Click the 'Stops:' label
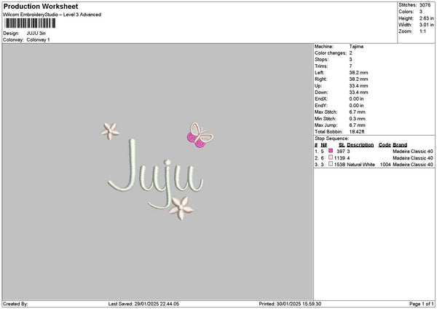Screen dimensions: 437x309 [x=322, y=60]
